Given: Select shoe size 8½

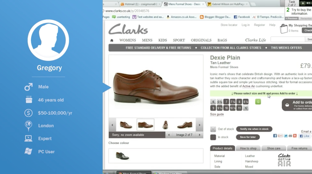Looking at the screenshot, I should (x=246, y=102).
